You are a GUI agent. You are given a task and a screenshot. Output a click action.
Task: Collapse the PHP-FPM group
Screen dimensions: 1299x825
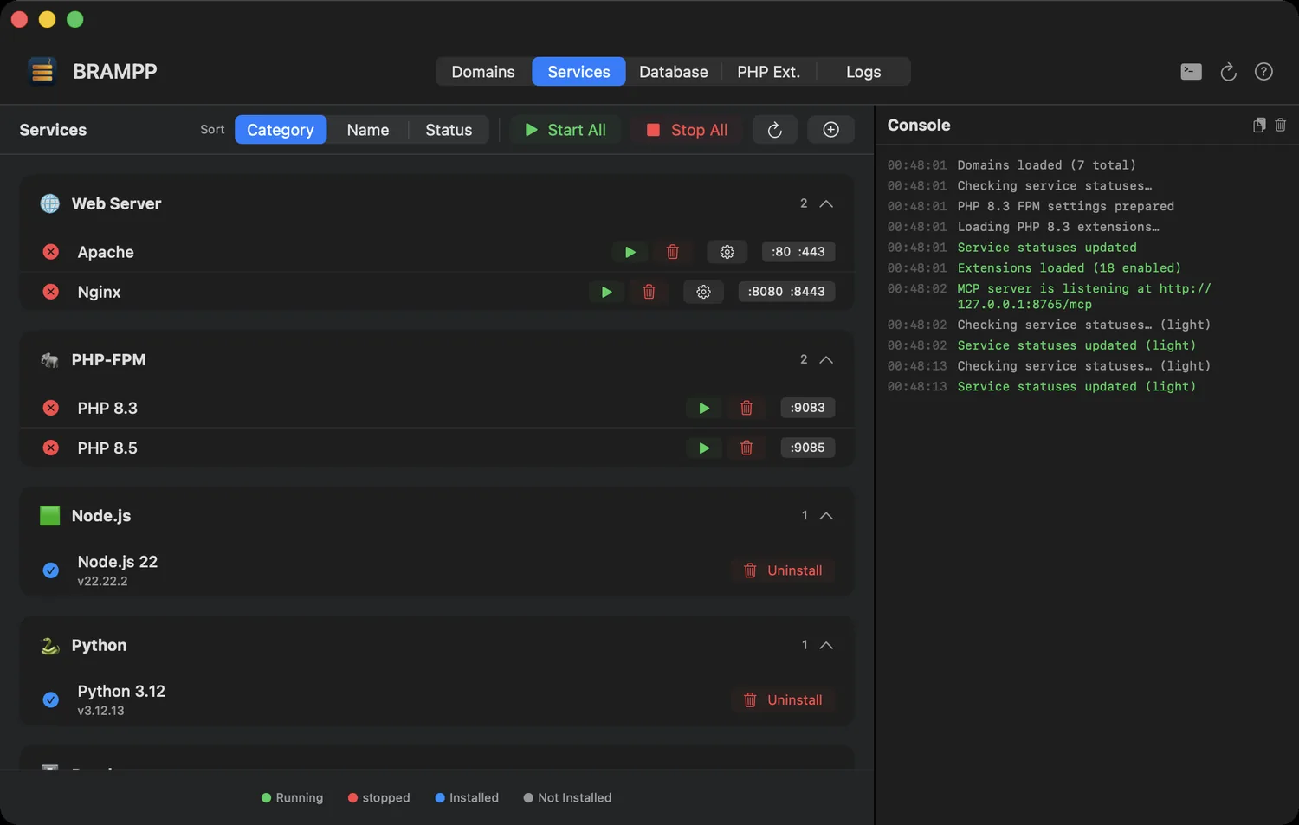pyautogui.click(x=826, y=359)
